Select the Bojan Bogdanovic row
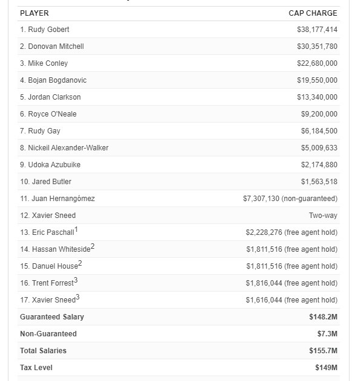Screen dimensions: 358x381 click(178, 80)
